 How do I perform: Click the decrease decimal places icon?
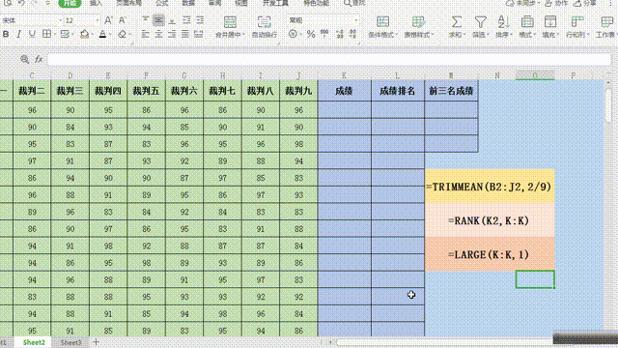pyautogui.click(x=352, y=35)
